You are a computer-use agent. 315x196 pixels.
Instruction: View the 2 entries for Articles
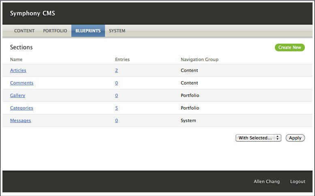pos(116,70)
